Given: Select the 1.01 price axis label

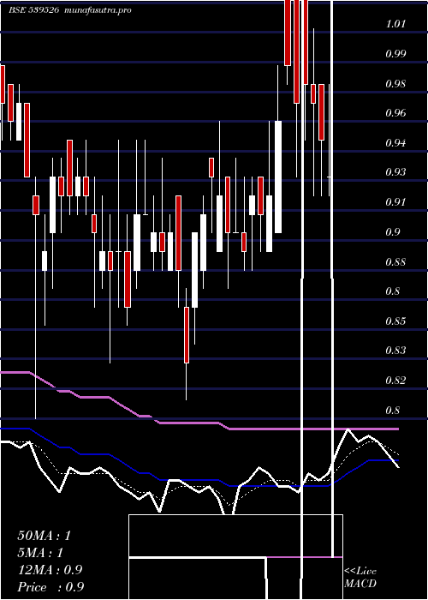Looking at the screenshot, I should (395, 24).
